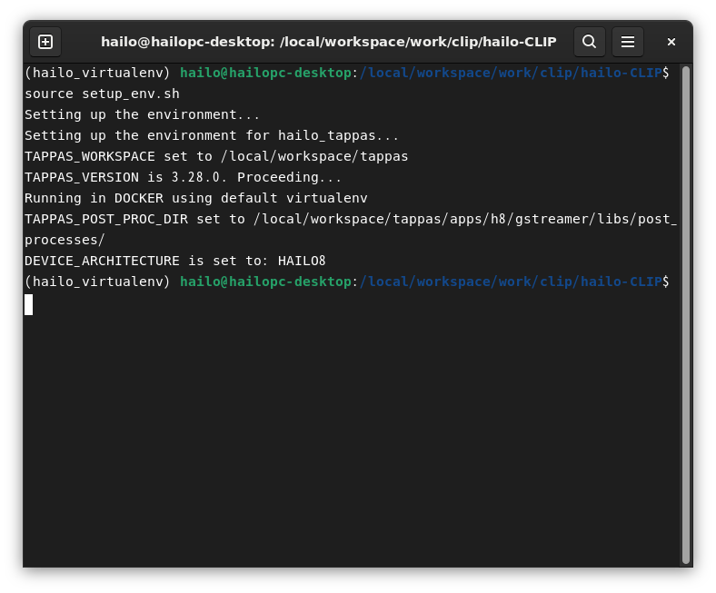
Task: Click green hailo@hailopc-desktop in the top prompt
Action: click(x=264, y=73)
